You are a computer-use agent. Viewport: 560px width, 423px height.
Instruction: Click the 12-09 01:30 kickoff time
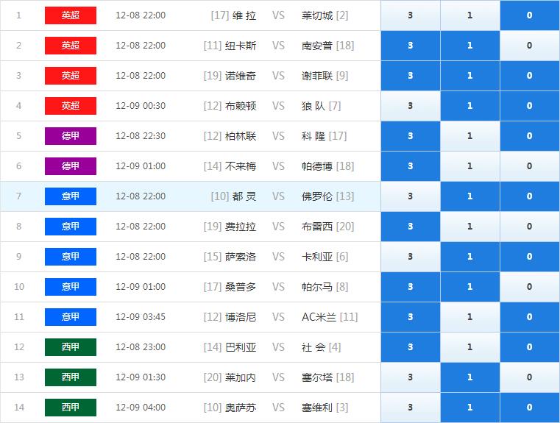click(x=141, y=377)
